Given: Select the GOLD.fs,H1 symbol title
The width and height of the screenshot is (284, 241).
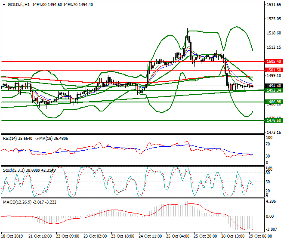Looking at the screenshot, I should tap(19, 5).
